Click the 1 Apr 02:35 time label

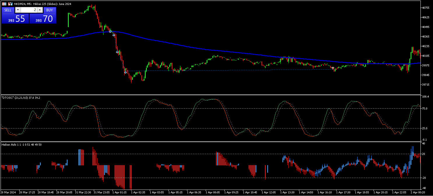click(x=138, y=193)
